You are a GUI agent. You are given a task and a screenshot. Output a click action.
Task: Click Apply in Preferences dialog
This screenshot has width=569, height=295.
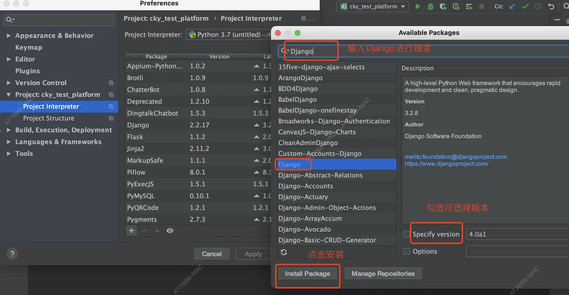coord(253,254)
